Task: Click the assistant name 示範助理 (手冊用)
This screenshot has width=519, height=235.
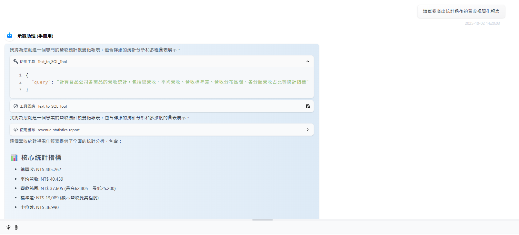Action: (x=35, y=36)
